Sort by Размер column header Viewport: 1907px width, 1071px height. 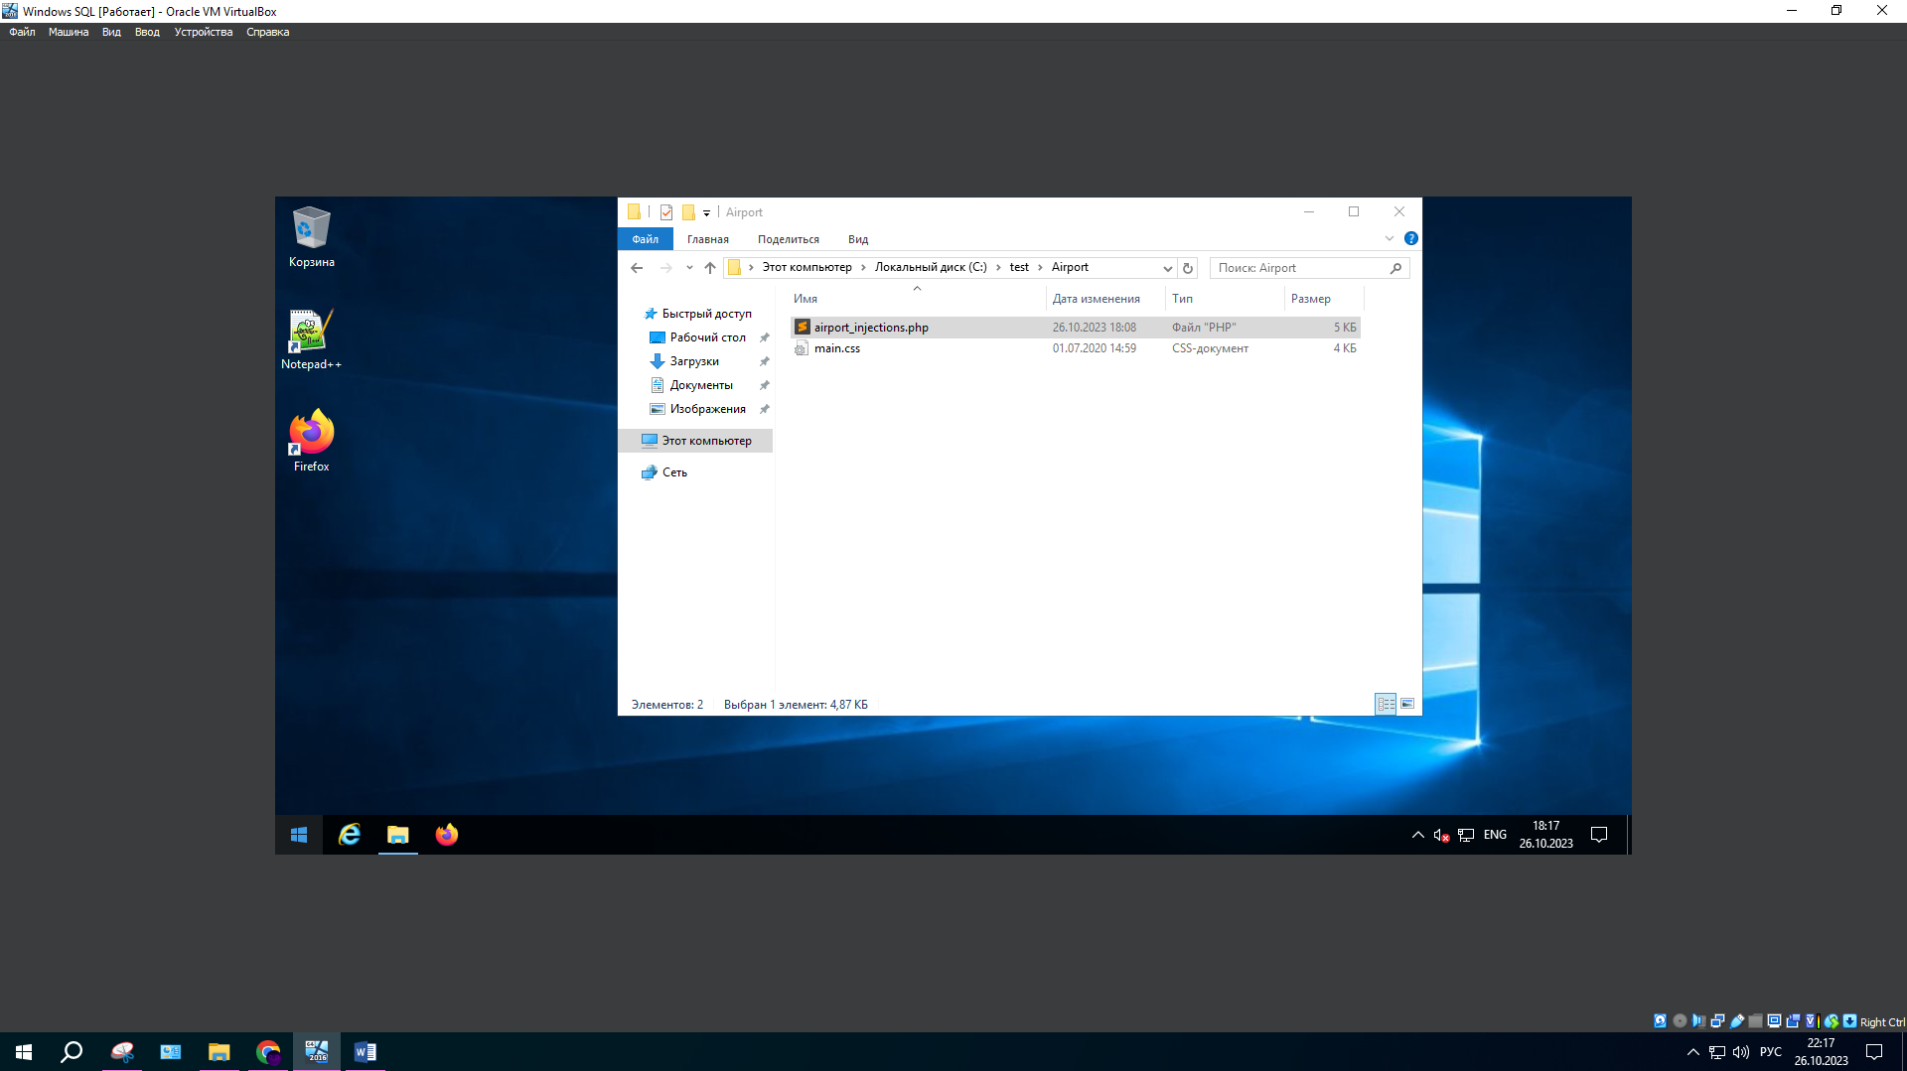coord(1324,299)
